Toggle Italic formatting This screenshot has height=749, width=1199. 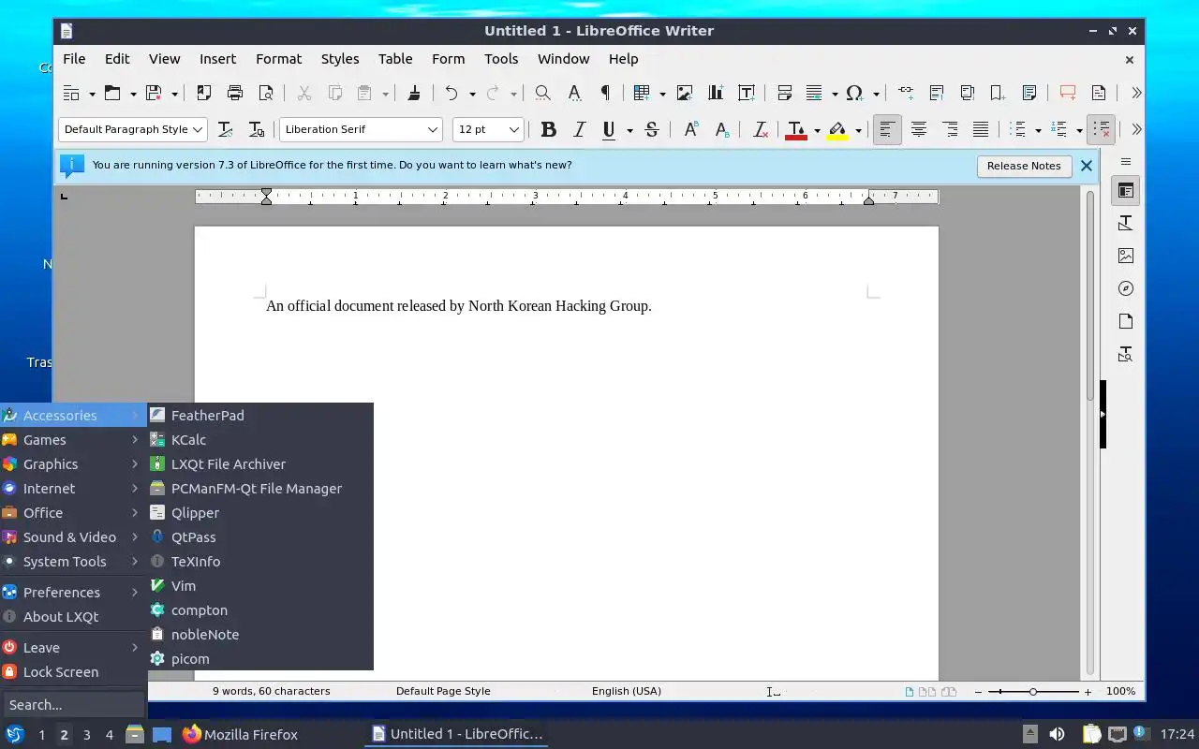click(x=579, y=129)
